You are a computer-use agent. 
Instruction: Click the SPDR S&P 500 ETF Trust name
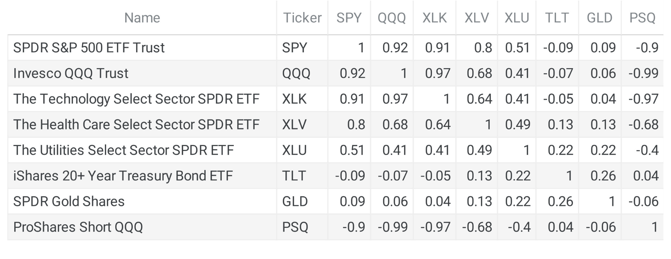pos(89,48)
